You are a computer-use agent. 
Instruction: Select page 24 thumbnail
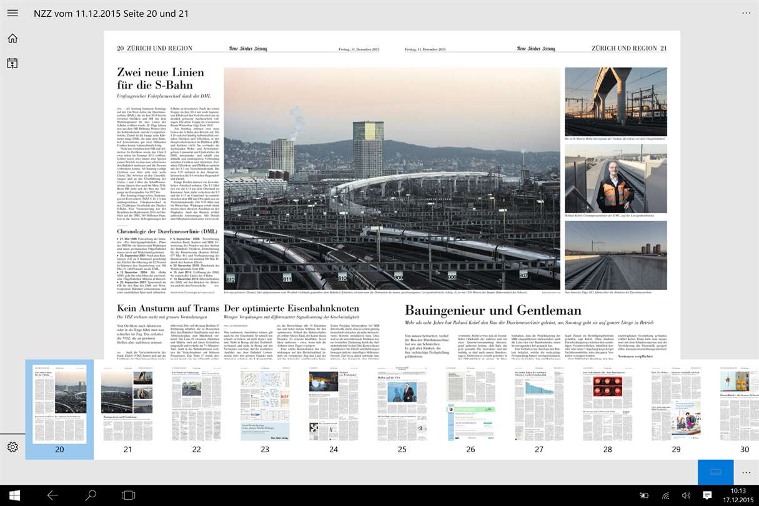(334, 409)
